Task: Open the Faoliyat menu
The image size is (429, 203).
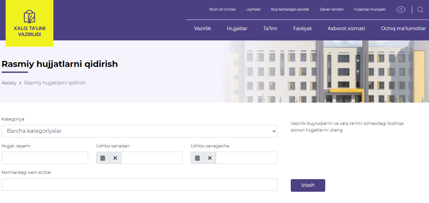Action: pyautogui.click(x=302, y=28)
